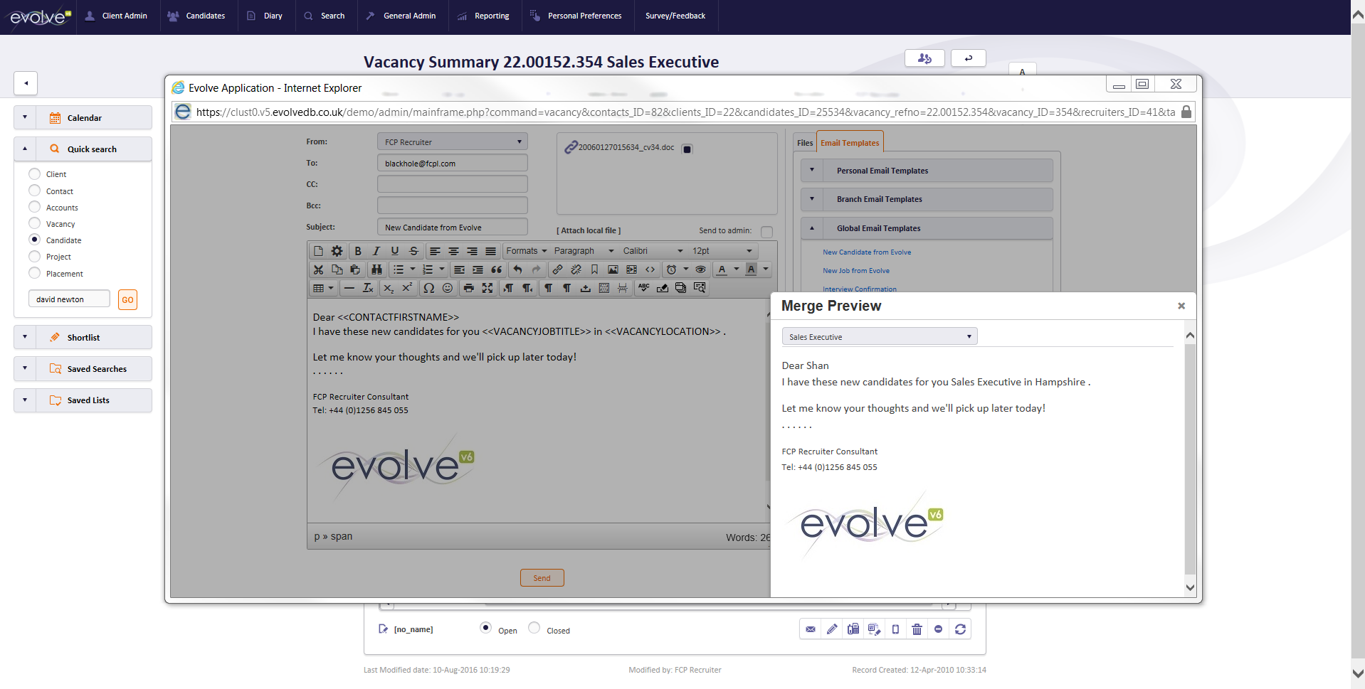1365x689 pixels.
Task: Apply bold formatting in the email editor
Action: (x=358, y=252)
